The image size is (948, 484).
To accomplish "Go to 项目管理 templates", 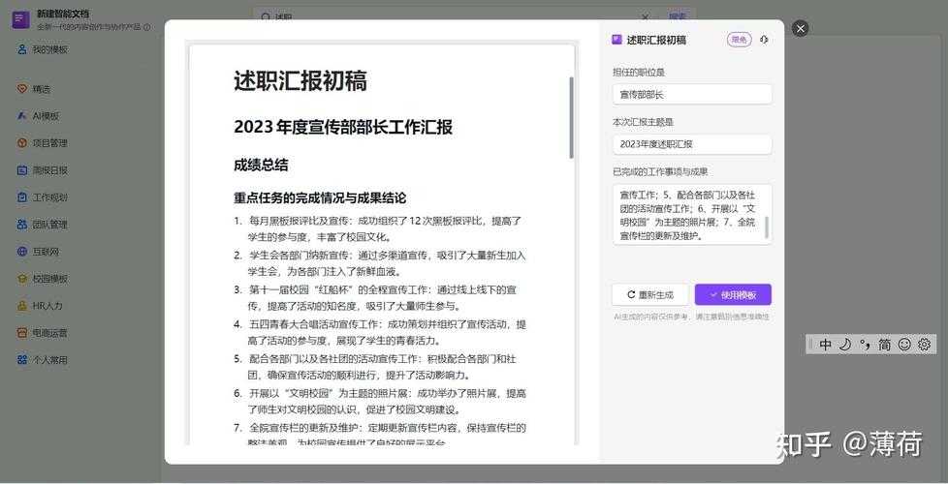I will click(49, 143).
